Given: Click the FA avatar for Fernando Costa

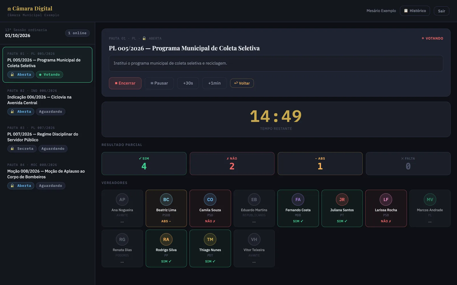Looking at the screenshot, I should pos(298,199).
